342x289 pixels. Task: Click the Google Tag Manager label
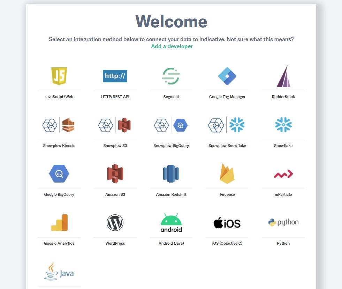pos(227,97)
